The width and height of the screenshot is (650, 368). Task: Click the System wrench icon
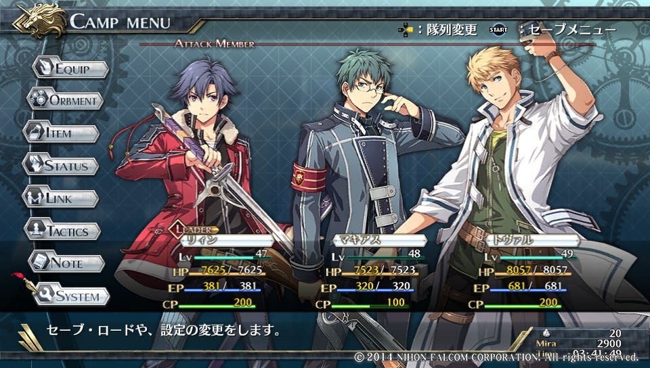[45, 294]
